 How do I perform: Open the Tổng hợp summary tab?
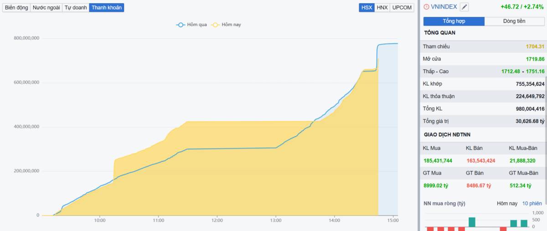point(454,21)
